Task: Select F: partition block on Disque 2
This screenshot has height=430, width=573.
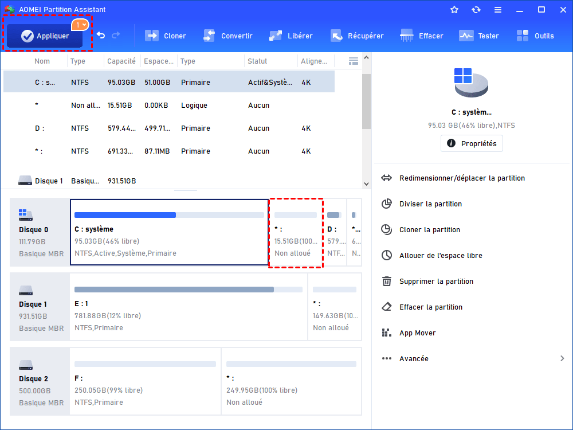Action: [146, 381]
